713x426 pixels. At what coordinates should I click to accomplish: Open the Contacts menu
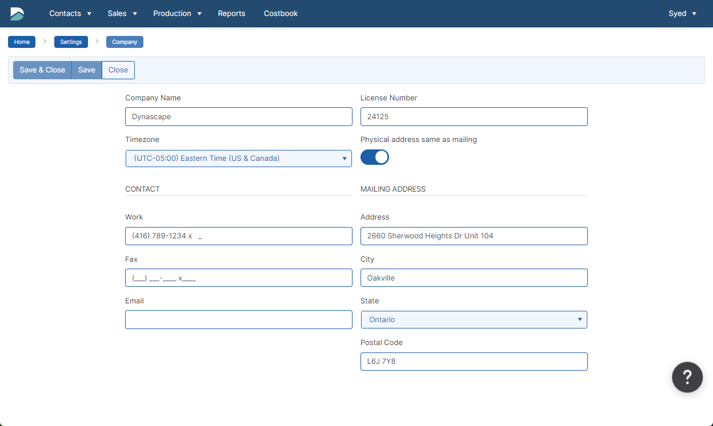[70, 14]
